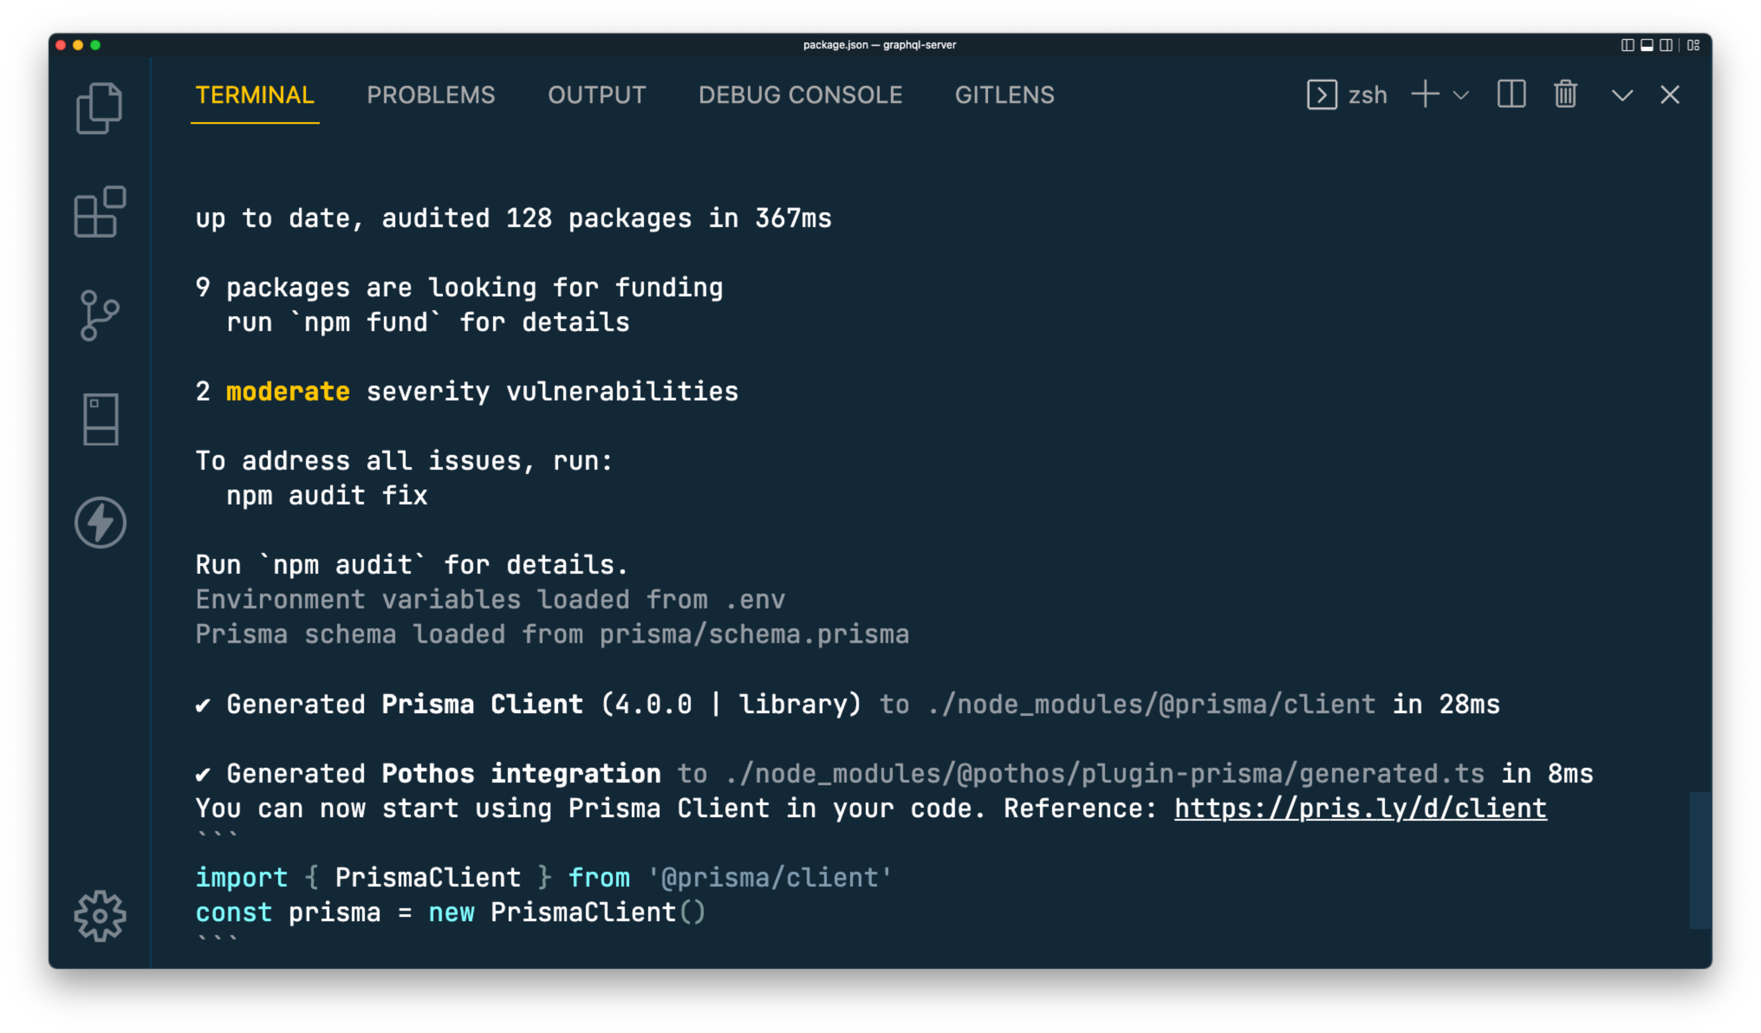1761x1033 pixels.
Task: Open the launch profile dropdown beside plus
Action: click(1461, 95)
